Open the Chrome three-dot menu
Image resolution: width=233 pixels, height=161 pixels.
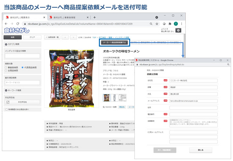[x=182, y=24]
